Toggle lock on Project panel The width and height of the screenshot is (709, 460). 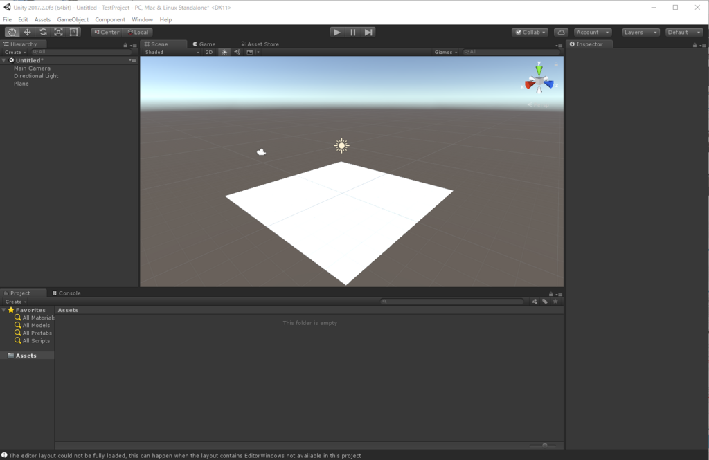[x=550, y=294]
